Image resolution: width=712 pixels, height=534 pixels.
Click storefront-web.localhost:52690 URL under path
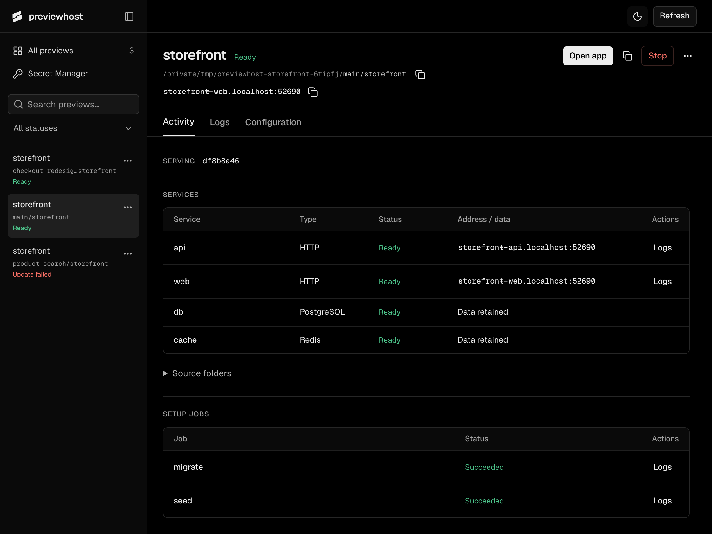click(x=232, y=92)
